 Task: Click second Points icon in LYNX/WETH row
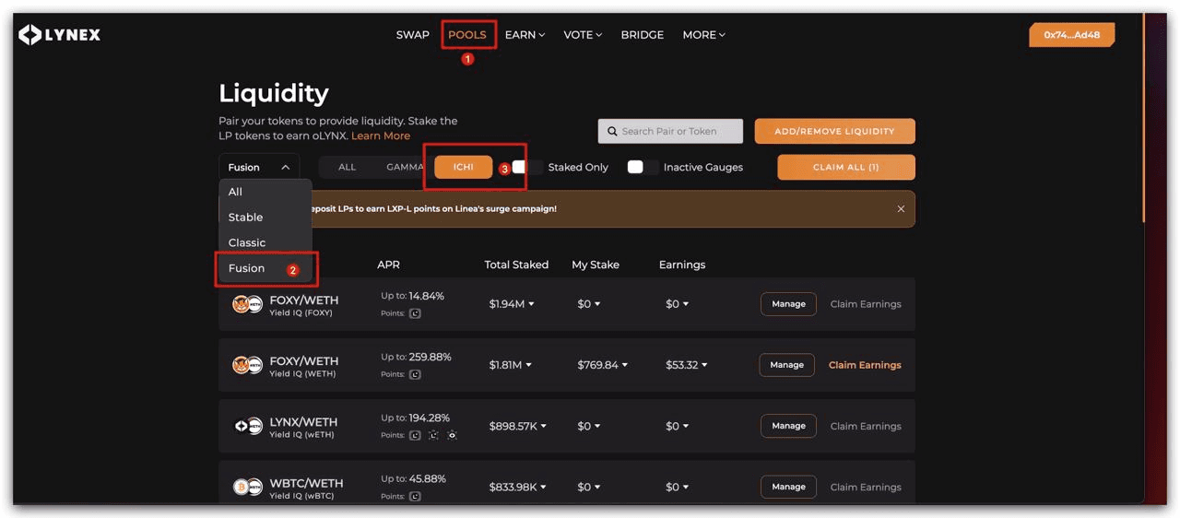coord(433,435)
